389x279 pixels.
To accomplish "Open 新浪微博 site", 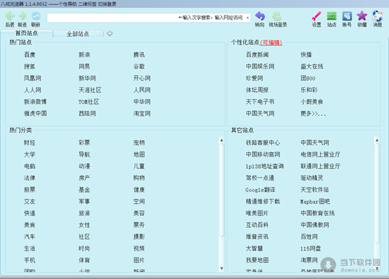I will 35,102.
